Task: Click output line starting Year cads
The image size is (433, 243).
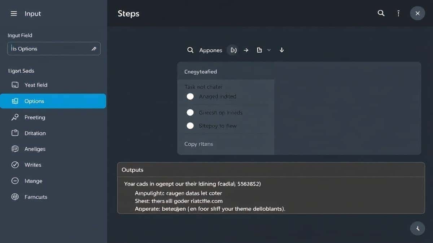Action: [193, 184]
